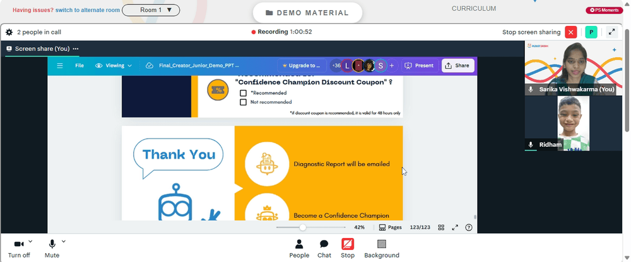Adjust the zoom slider handle

303,227
